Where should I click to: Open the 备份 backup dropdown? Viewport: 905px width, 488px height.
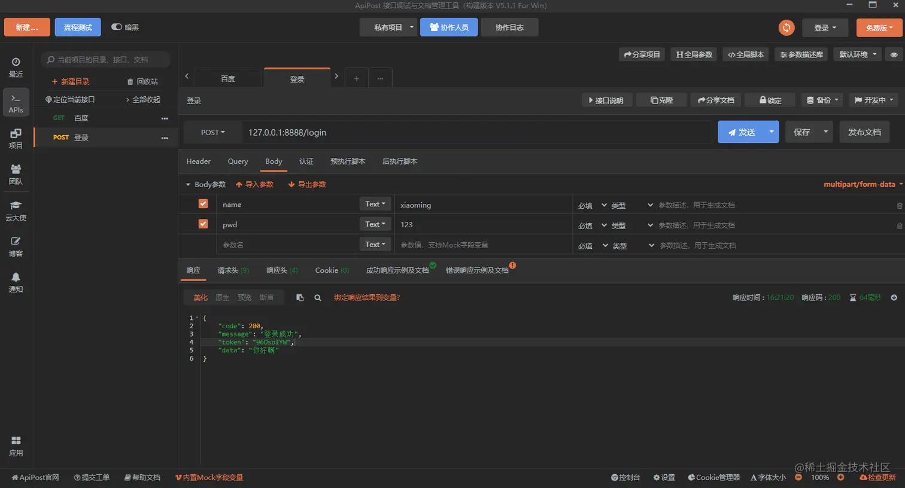(x=822, y=100)
